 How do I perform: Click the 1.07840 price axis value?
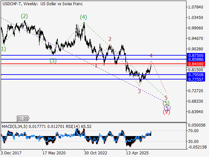click(196, 7)
